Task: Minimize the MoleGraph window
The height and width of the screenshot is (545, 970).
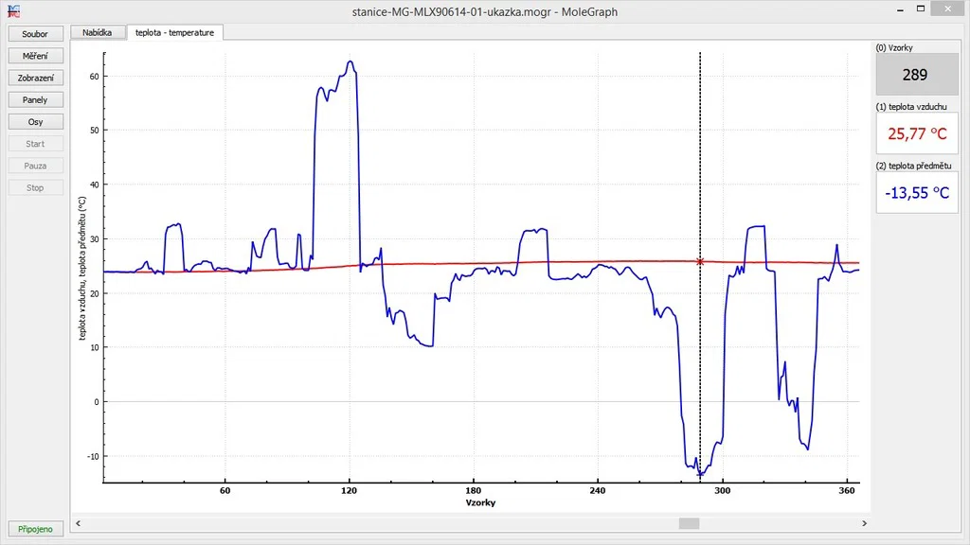Action: click(x=900, y=9)
